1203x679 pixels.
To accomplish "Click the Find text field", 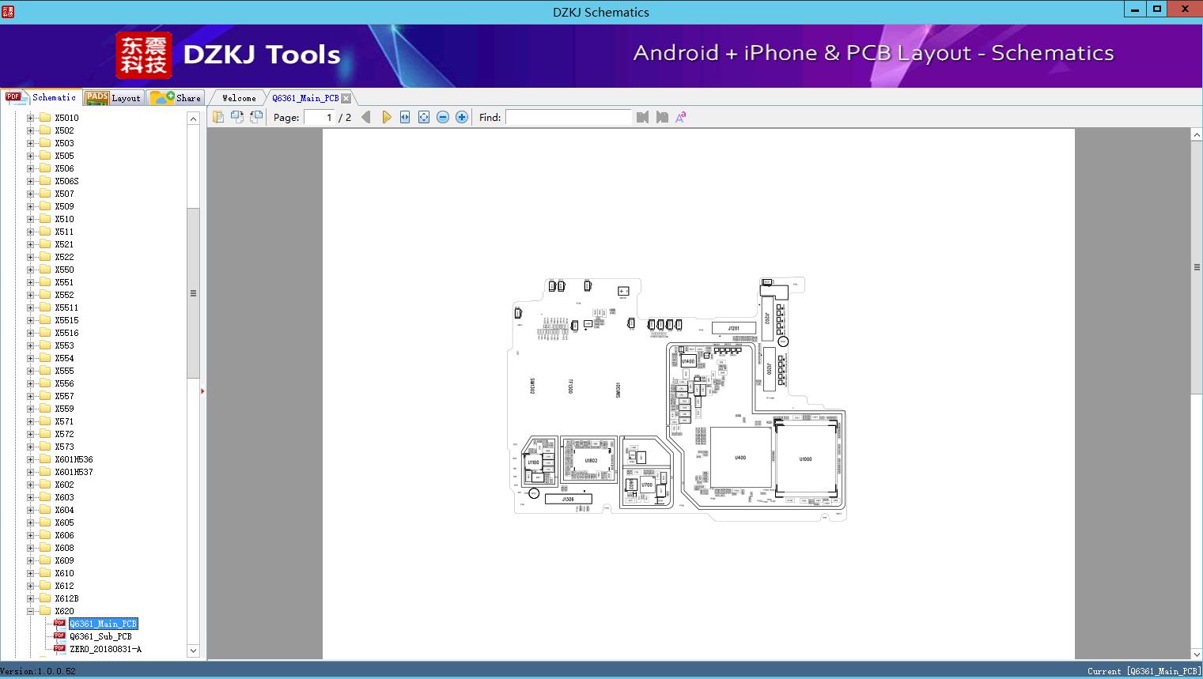I will pos(568,117).
